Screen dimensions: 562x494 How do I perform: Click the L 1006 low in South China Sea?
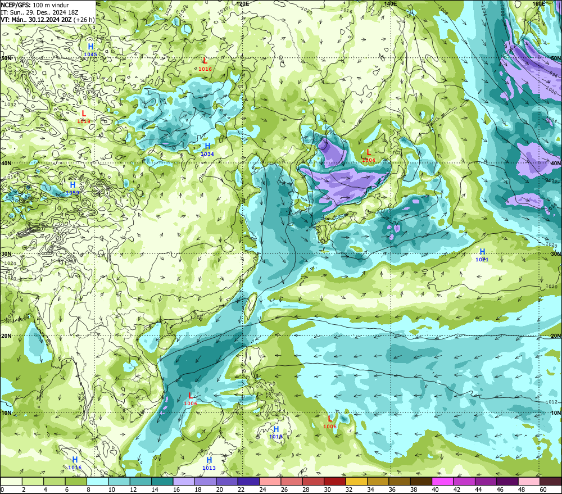click(191, 399)
